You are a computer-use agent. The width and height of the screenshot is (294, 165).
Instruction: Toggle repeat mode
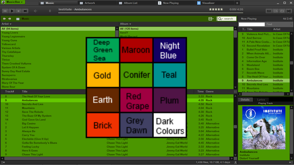[282, 11]
